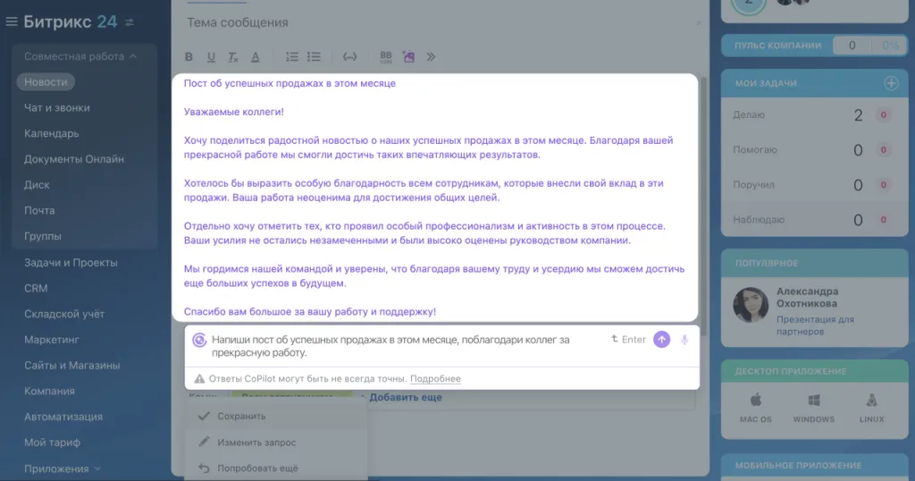Select Изменить запрос menu option
This screenshot has width=915, height=481.
(x=256, y=442)
